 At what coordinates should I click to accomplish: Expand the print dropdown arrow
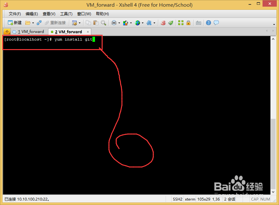point(119,23)
